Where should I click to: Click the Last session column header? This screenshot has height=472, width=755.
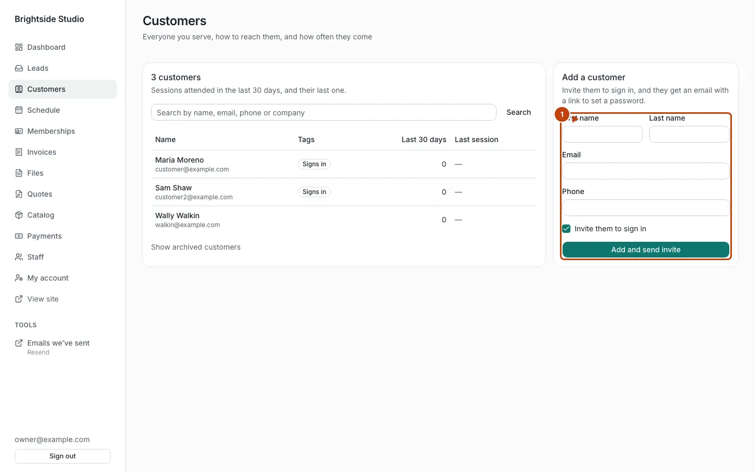click(x=477, y=140)
